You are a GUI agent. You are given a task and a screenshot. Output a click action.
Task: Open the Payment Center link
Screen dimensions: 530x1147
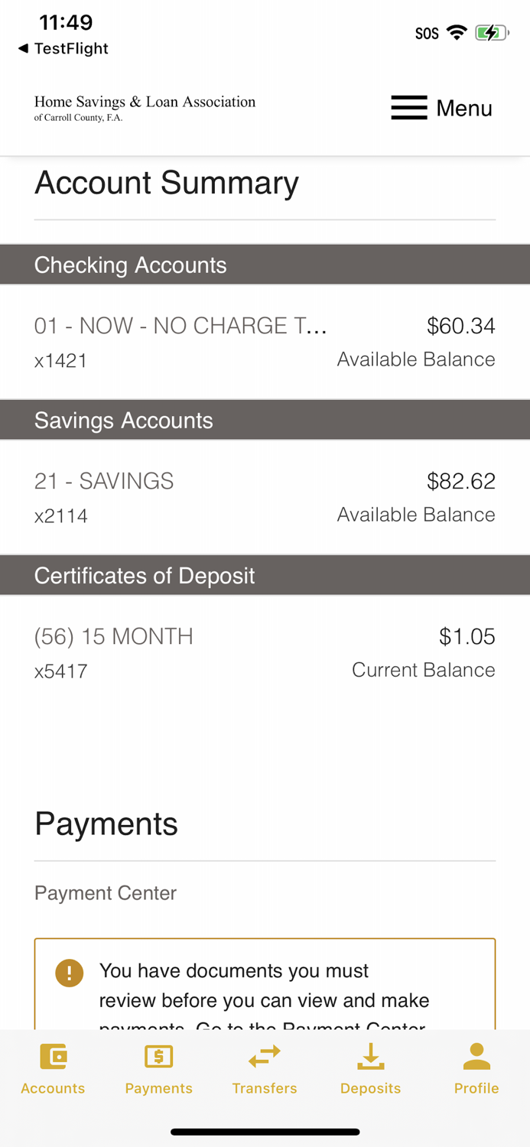click(x=105, y=892)
